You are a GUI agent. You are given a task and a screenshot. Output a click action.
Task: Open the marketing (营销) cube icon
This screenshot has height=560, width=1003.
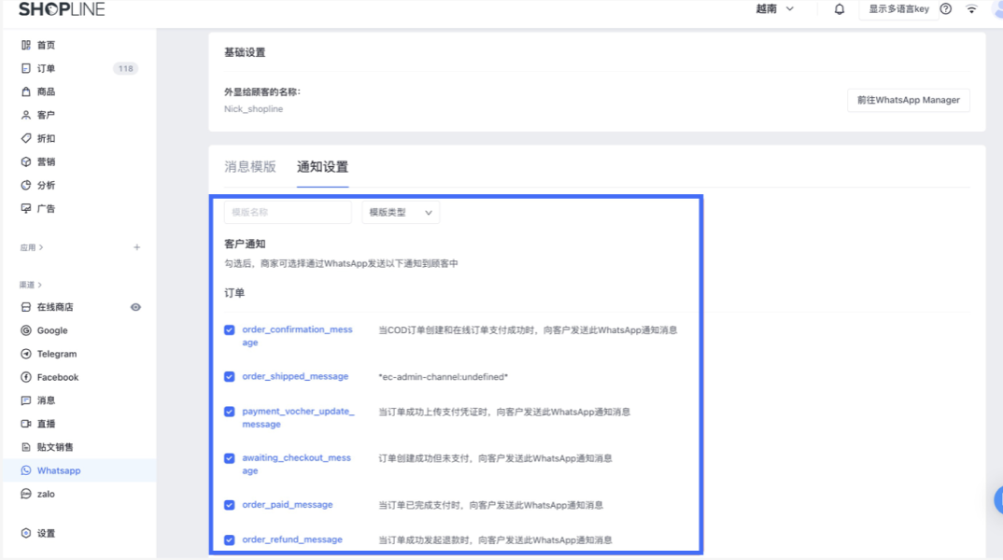pyautogui.click(x=25, y=161)
